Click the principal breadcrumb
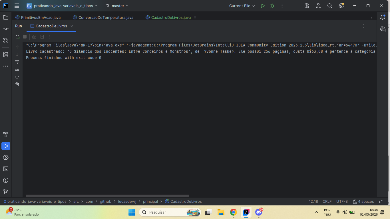Image resolution: width=390 pixels, height=219 pixels. pos(150,202)
